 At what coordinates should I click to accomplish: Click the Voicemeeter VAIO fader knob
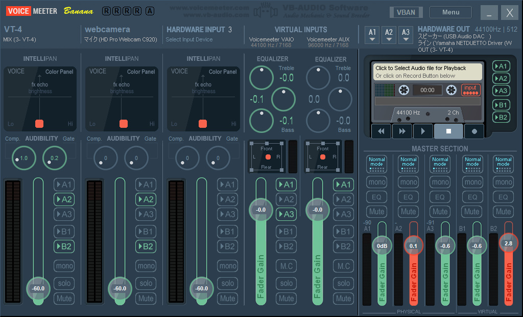[x=261, y=210]
